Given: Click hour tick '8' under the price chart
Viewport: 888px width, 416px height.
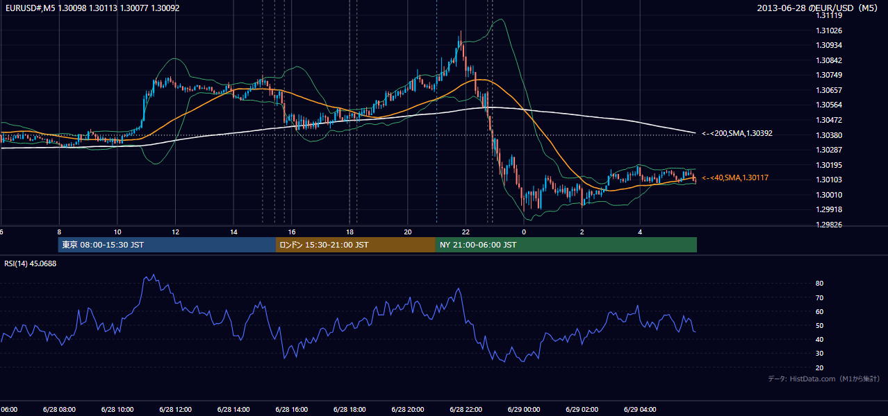Looking at the screenshot, I should pyautogui.click(x=59, y=232).
